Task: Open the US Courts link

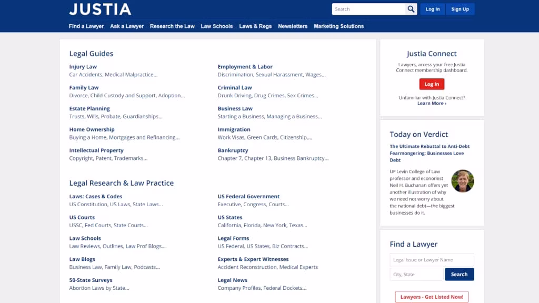Action: (x=82, y=217)
